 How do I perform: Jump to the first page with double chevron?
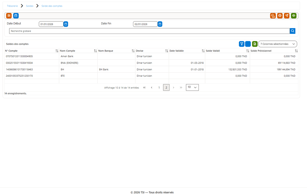click(144, 87)
